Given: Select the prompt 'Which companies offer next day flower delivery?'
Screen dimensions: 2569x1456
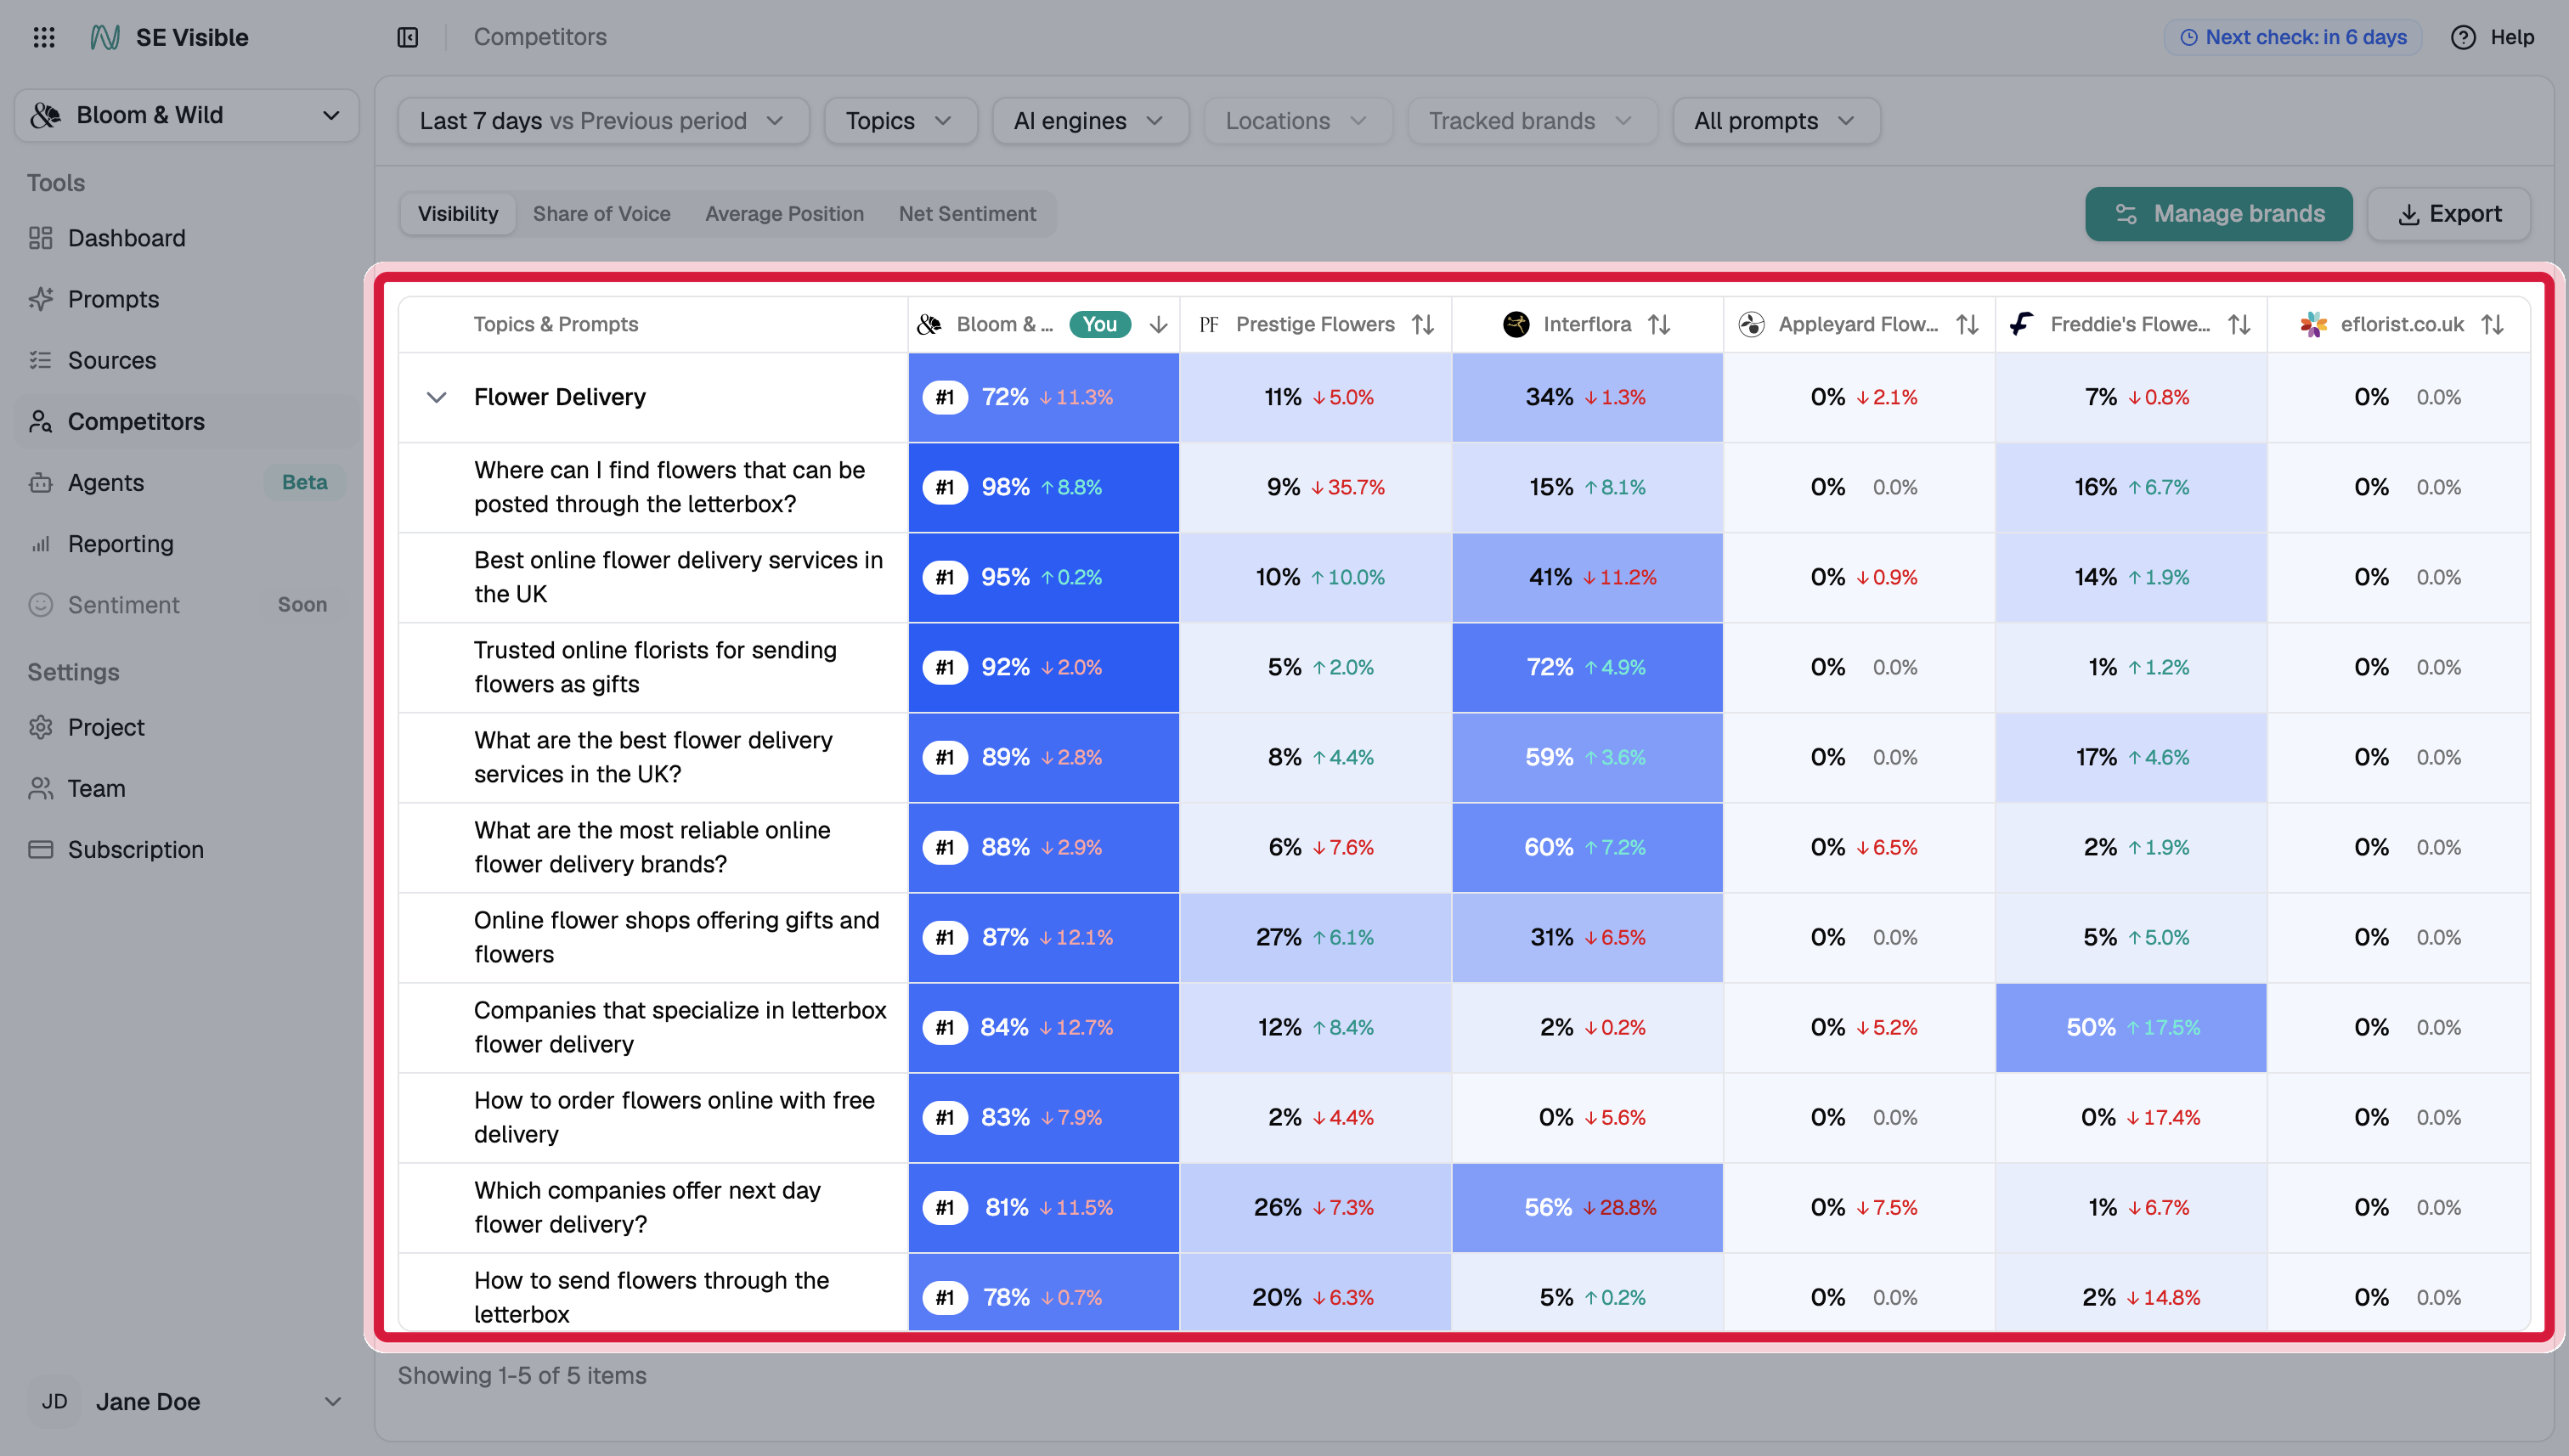Looking at the screenshot, I should click(648, 1207).
